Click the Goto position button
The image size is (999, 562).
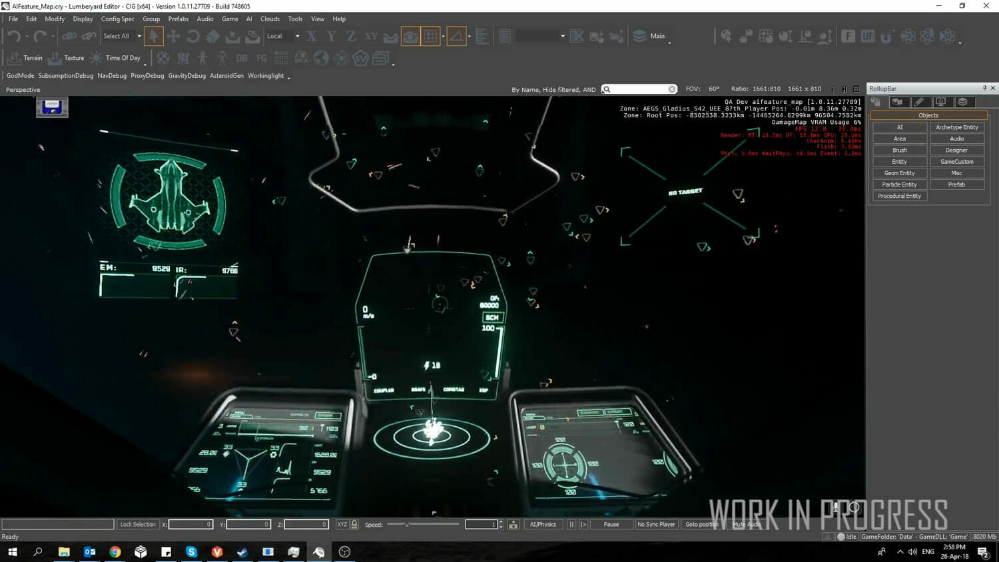pos(702,525)
